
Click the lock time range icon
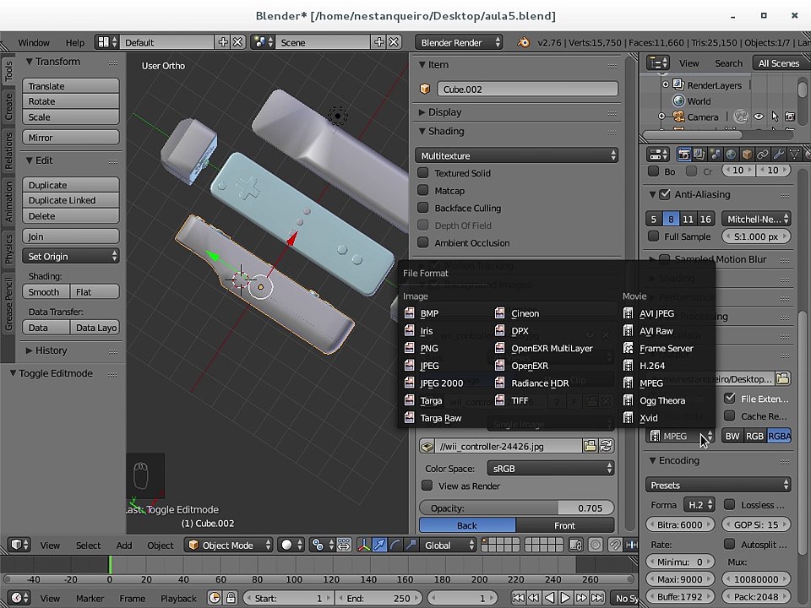click(x=231, y=598)
